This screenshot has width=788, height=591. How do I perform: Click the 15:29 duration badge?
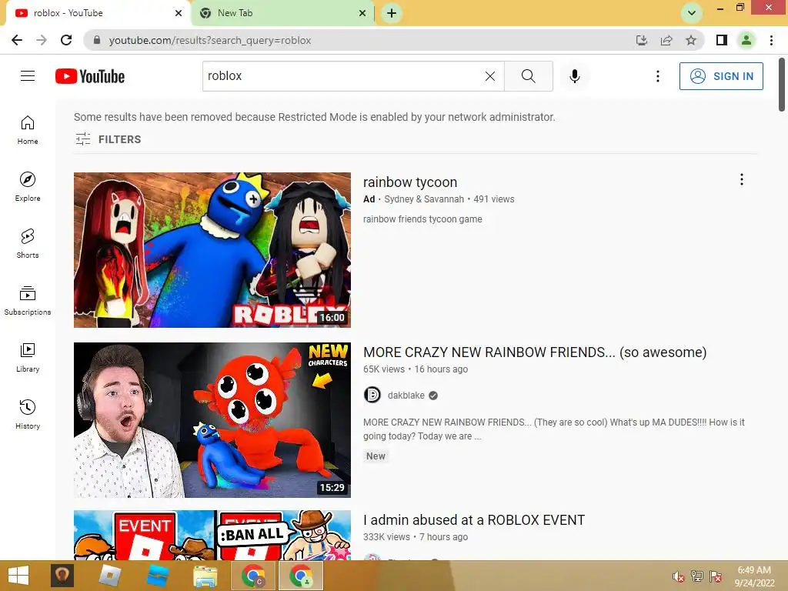[332, 487]
